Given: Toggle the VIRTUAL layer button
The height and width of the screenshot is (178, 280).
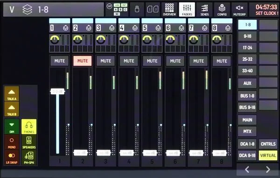Looking at the screenshot, I should [x=268, y=155].
